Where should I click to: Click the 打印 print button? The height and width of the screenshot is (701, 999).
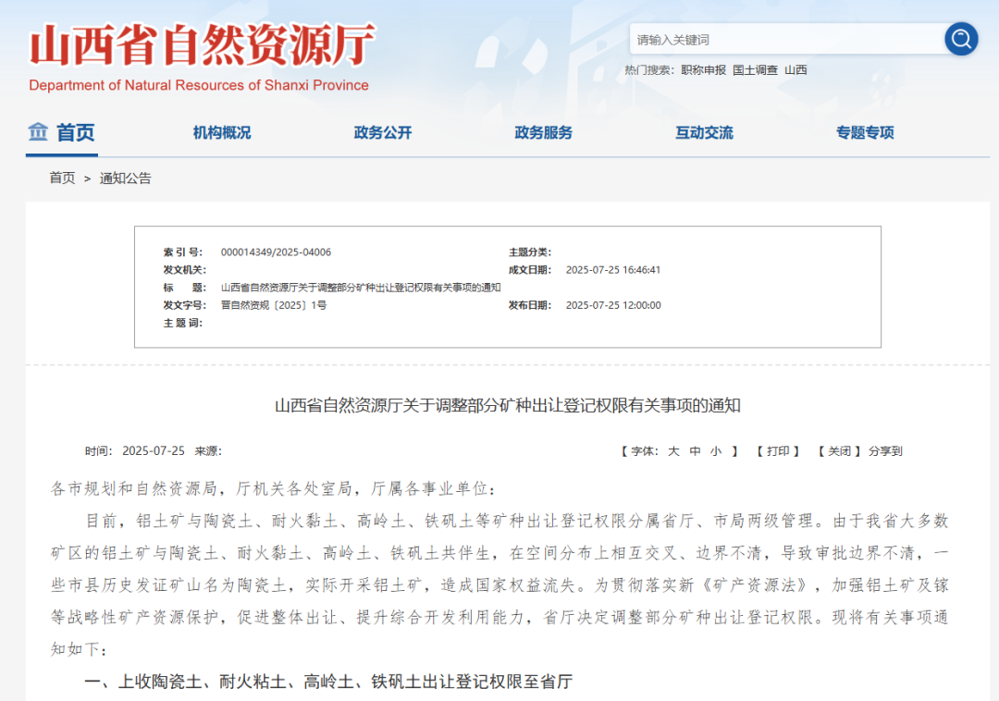click(780, 451)
